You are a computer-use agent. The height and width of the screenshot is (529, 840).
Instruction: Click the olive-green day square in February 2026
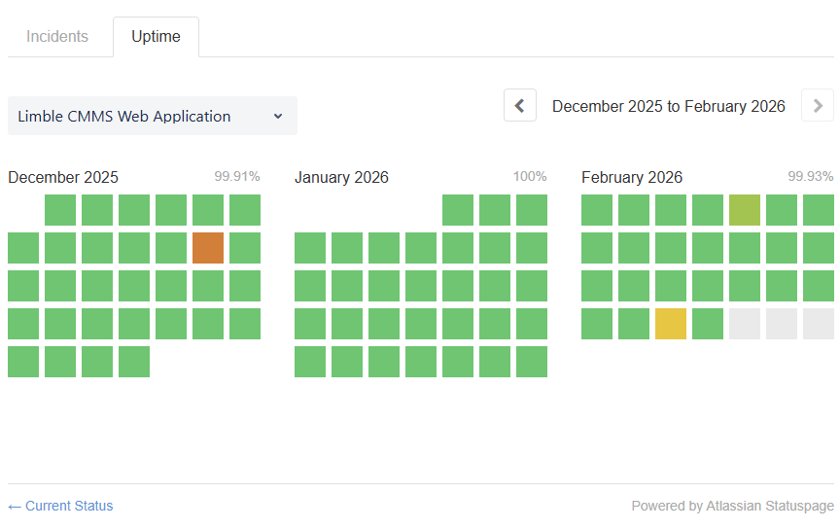(745, 210)
